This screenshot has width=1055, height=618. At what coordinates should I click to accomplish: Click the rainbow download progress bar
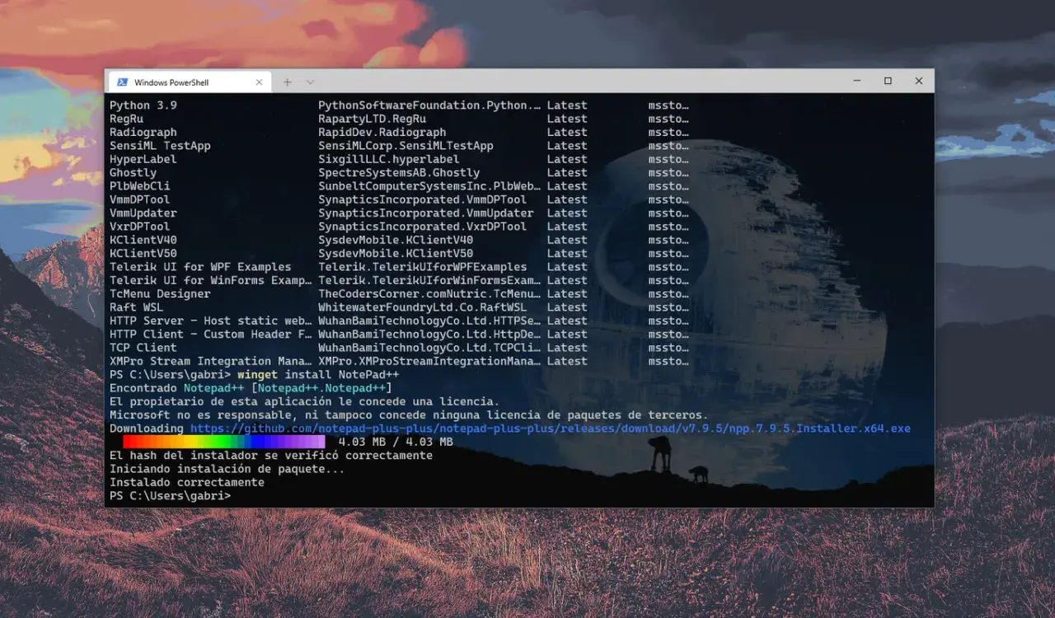coord(223,442)
